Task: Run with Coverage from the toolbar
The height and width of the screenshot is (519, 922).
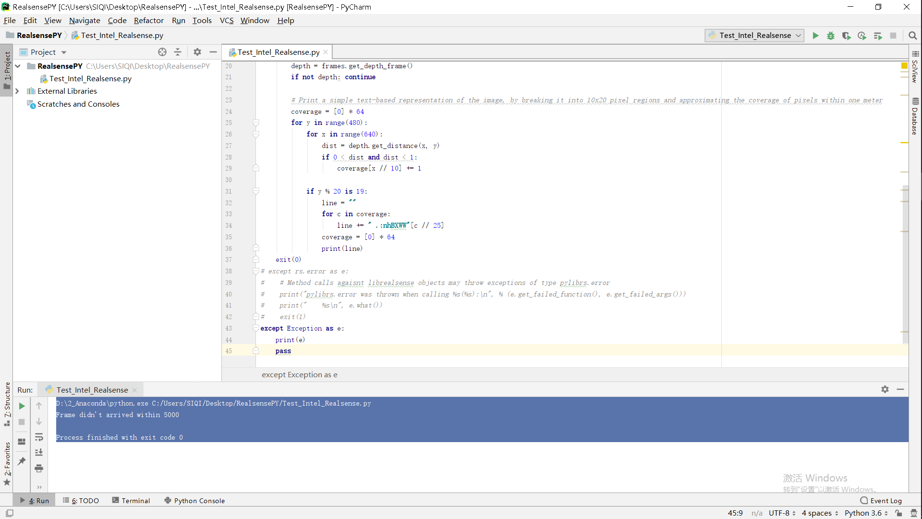Action: (846, 36)
